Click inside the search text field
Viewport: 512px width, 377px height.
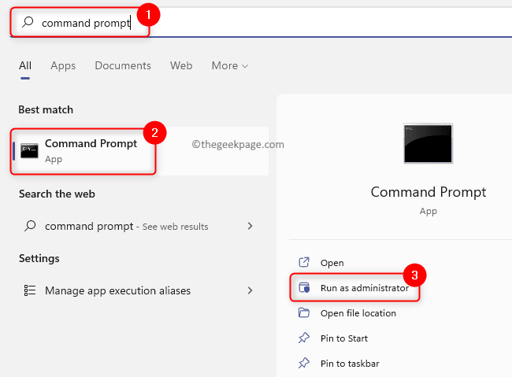coord(315,23)
